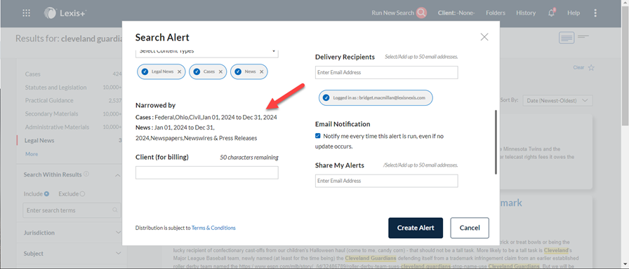This screenshot has height=269, width=629.
Task: Click the Create Alert button
Action: (416, 228)
